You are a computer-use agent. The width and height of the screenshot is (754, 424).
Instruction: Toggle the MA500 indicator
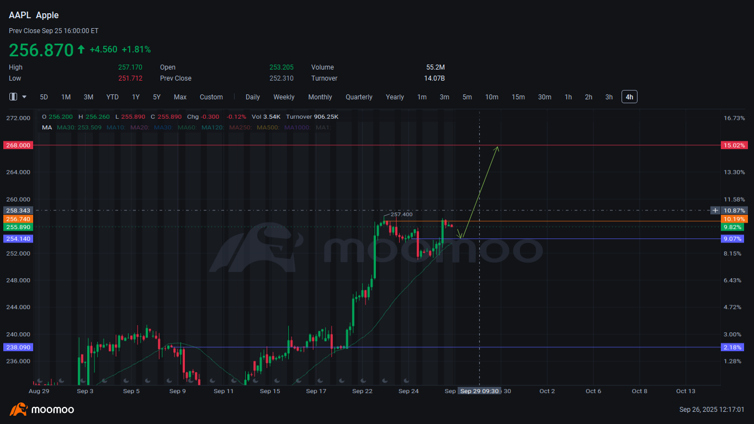[268, 128]
